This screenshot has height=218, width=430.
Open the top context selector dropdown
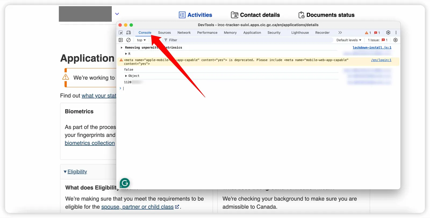click(141, 40)
